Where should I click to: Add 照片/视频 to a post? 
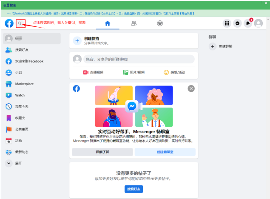134,72
